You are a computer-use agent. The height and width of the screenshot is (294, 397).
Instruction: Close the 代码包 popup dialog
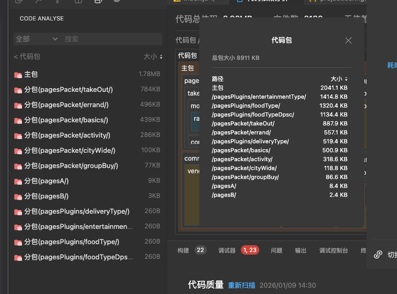348,40
